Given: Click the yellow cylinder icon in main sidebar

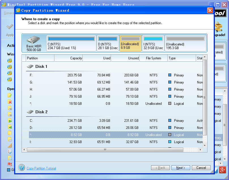Looking at the screenshot, I should click(10, 133).
